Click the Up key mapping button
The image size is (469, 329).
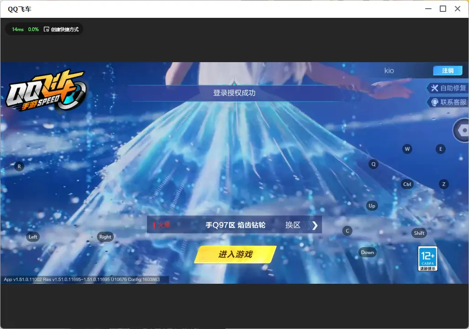pyautogui.click(x=372, y=206)
